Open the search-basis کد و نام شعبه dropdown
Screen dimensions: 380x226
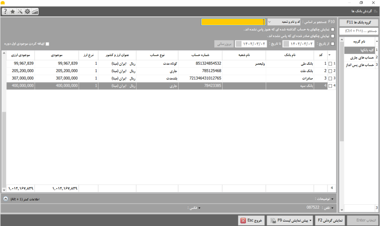click(284, 22)
